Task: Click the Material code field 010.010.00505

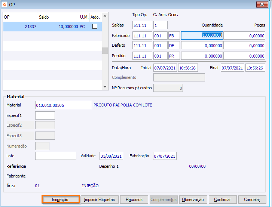Action: click(64, 105)
